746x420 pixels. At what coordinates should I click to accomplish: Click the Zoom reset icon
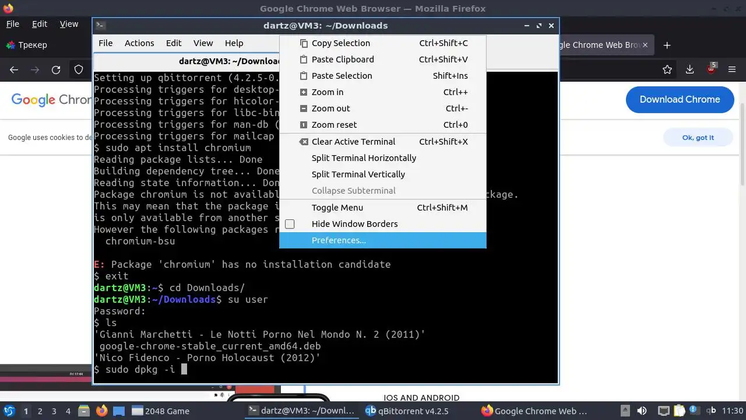[303, 125]
